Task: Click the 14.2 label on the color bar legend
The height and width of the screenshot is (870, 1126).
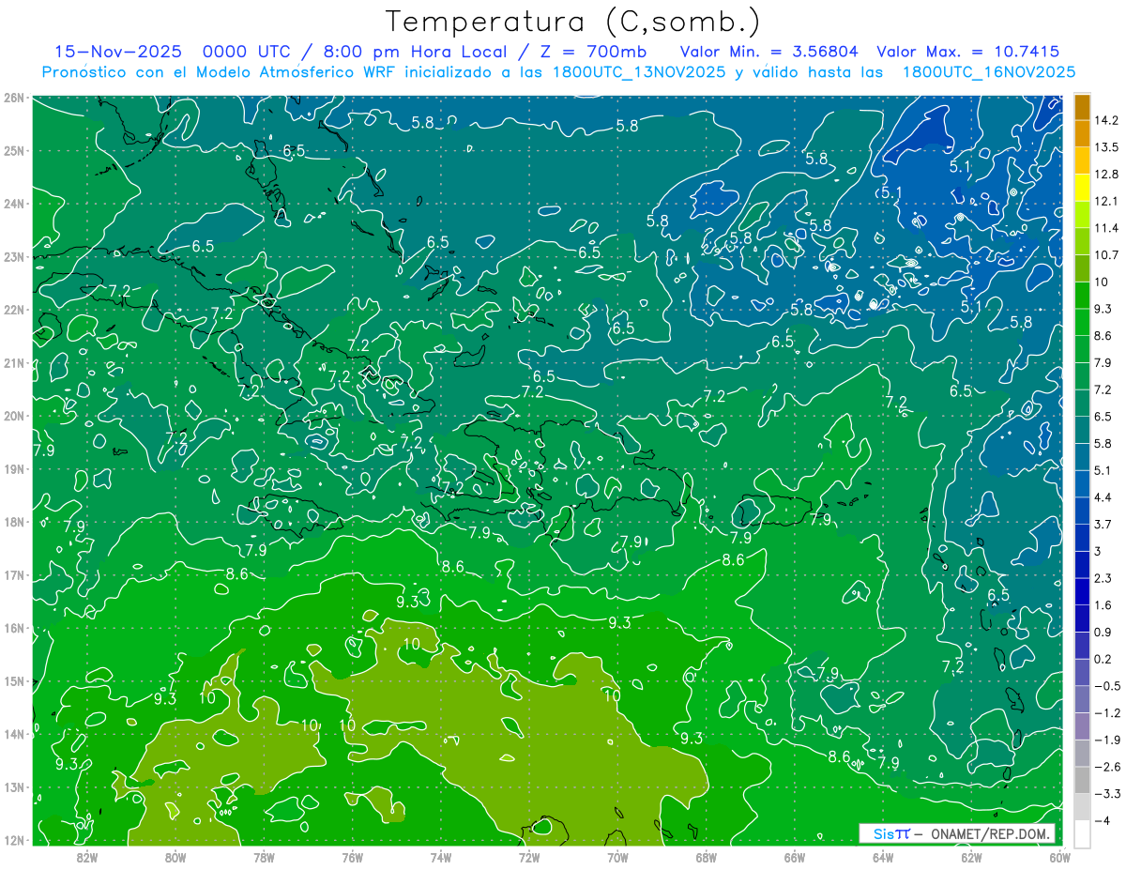Action: pyautogui.click(x=1106, y=120)
